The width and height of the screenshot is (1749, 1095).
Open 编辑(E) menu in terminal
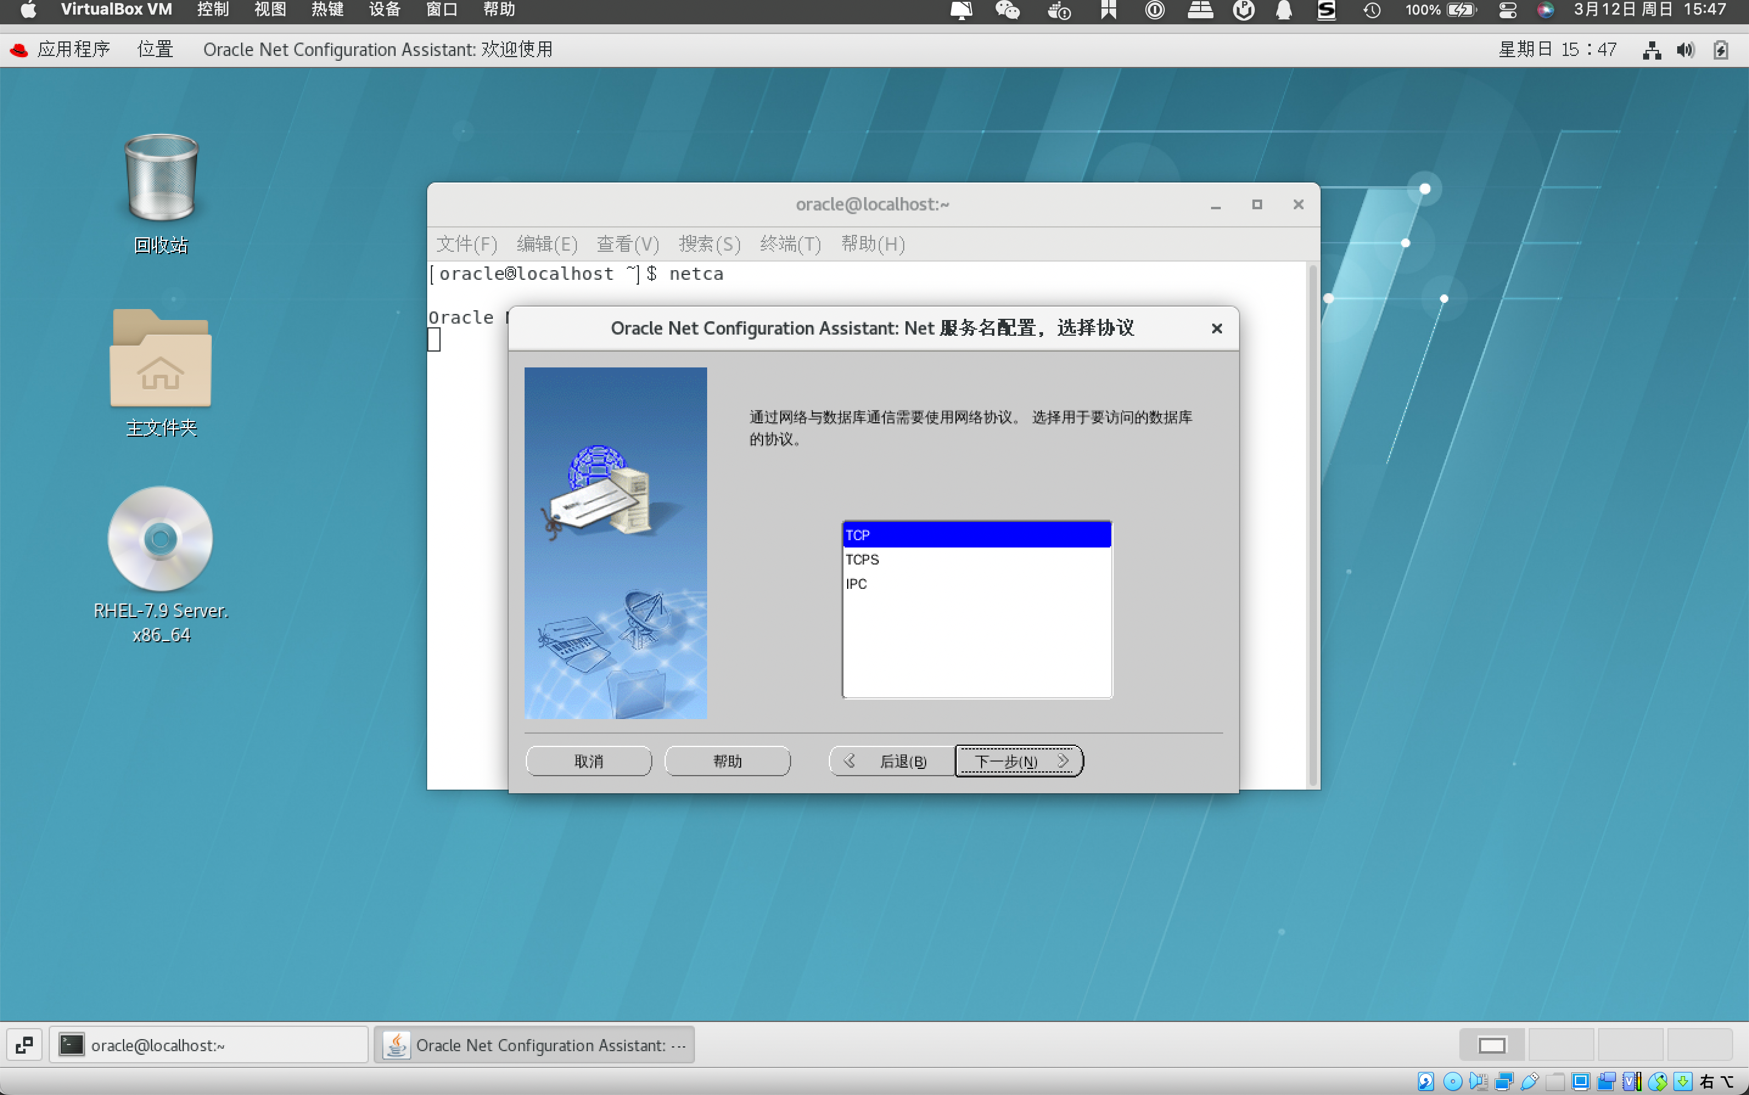click(x=547, y=244)
